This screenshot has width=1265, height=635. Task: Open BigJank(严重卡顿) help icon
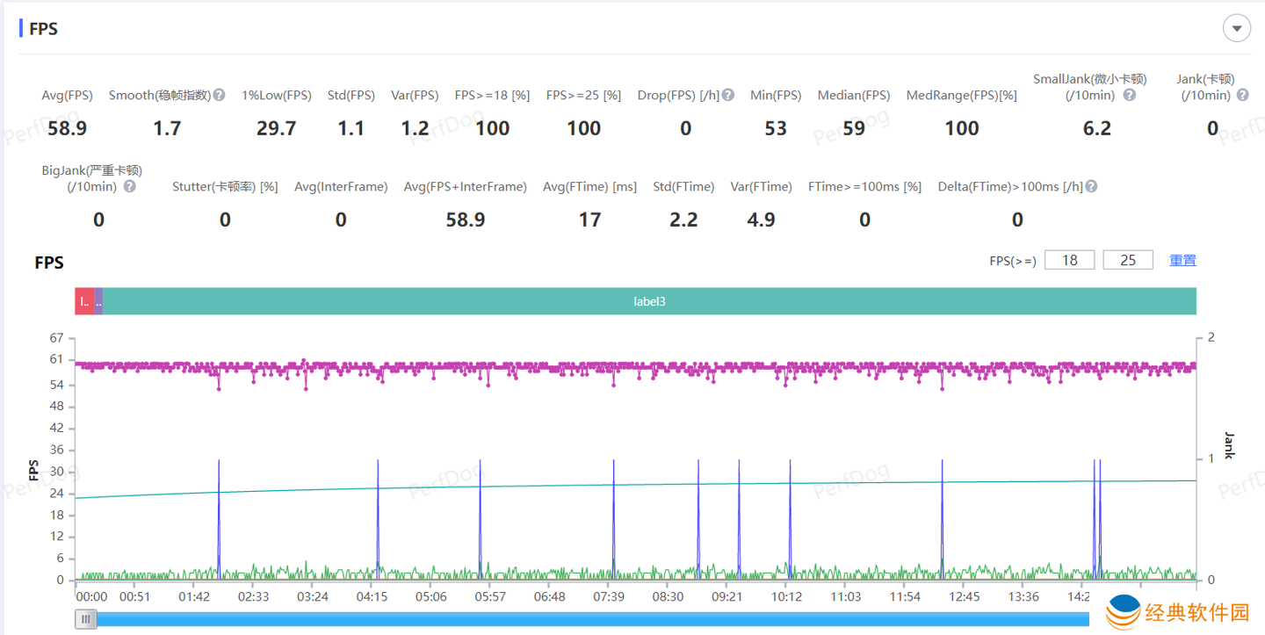click(129, 186)
